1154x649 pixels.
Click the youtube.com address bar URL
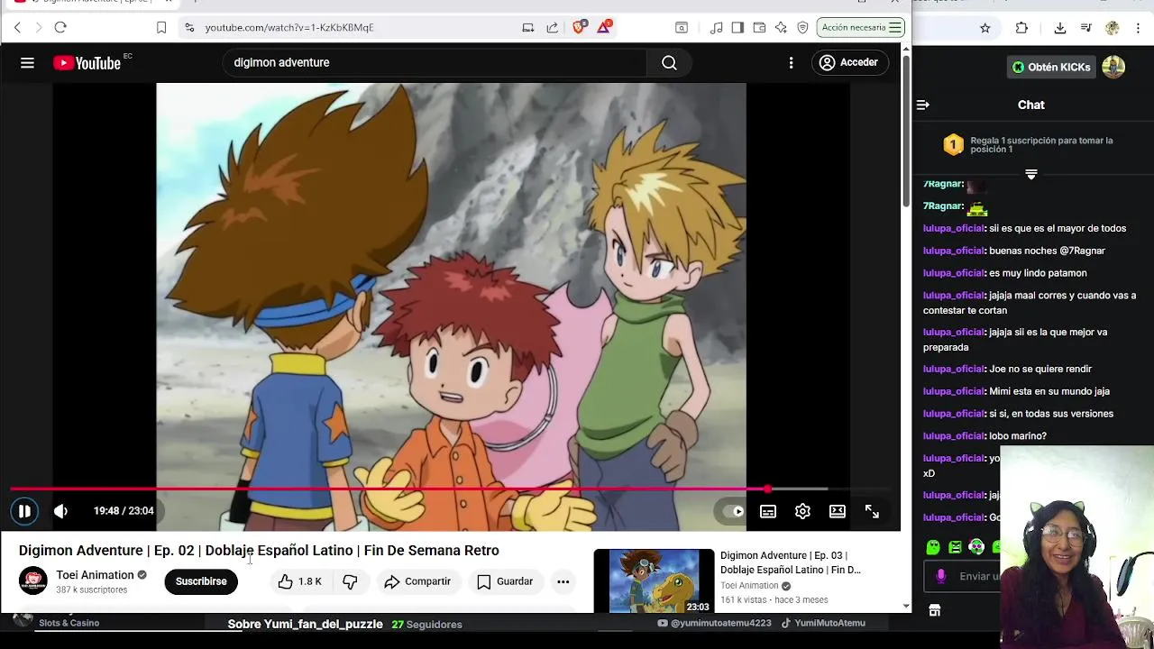(289, 27)
